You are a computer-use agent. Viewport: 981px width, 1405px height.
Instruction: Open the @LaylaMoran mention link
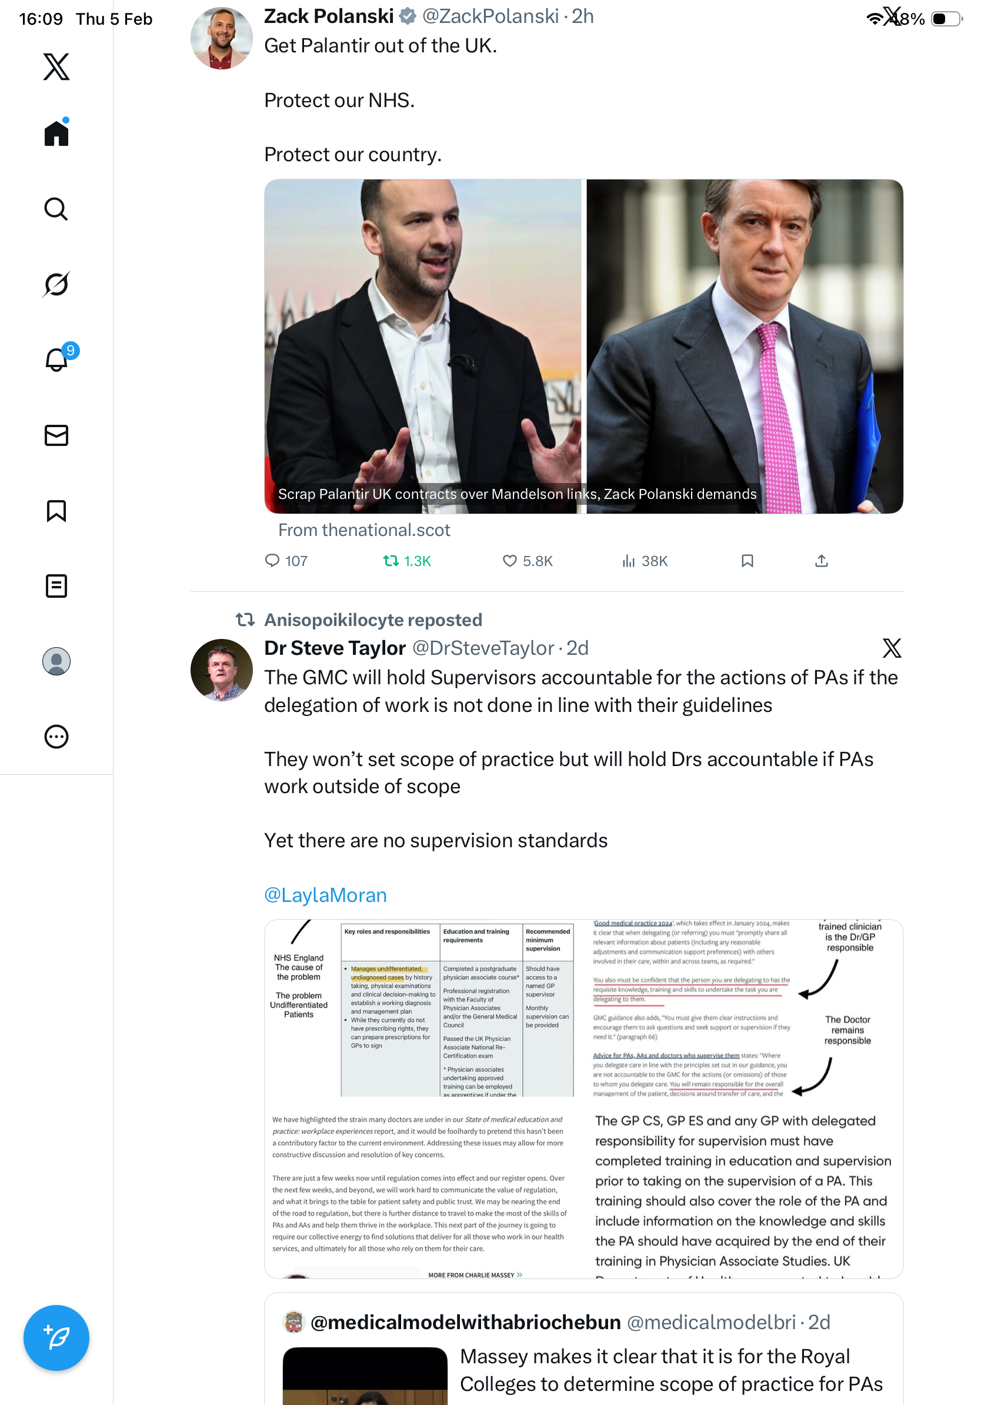(x=325, y=895)
